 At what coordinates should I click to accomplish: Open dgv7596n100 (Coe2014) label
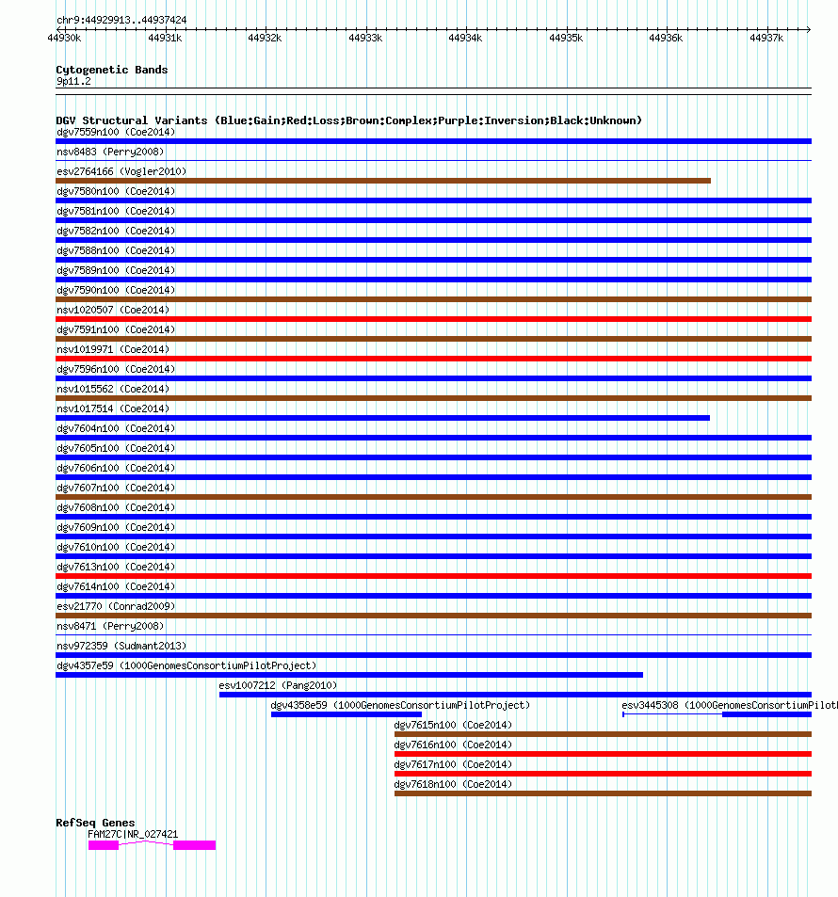(116, 369)
